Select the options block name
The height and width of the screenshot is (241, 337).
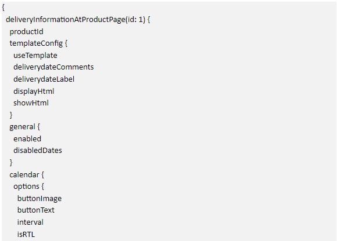pos(26,187)
